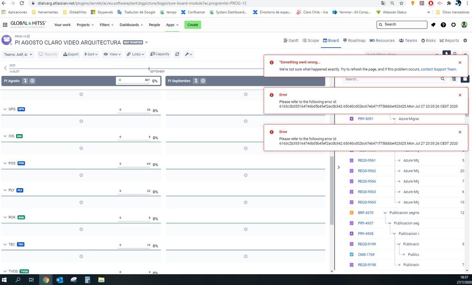Screen dimensions: 472x285
Task: Click the Export button
Action: tap(71, 54)
